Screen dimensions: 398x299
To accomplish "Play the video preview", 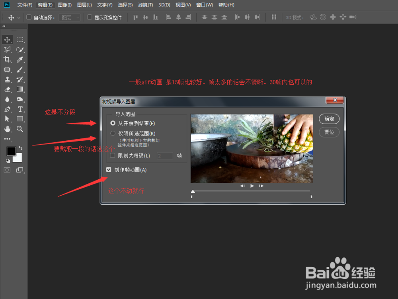I will [252, 186].
